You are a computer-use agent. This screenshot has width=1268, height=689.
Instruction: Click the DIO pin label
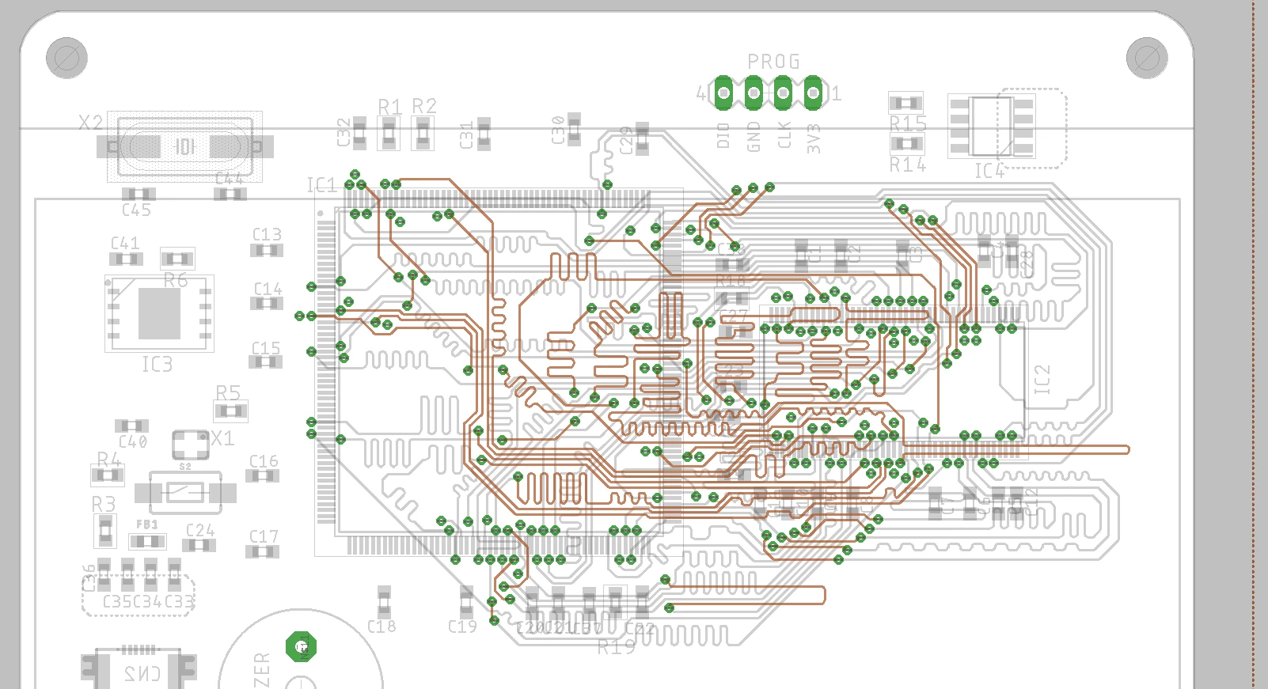click(x=723, y=136)
